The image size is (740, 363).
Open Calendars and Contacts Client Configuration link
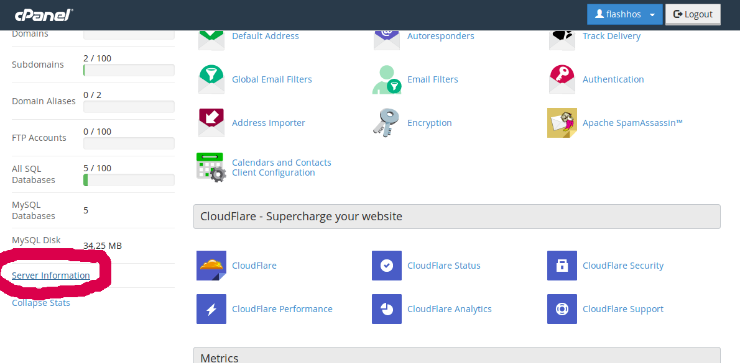tap(282, 168)
